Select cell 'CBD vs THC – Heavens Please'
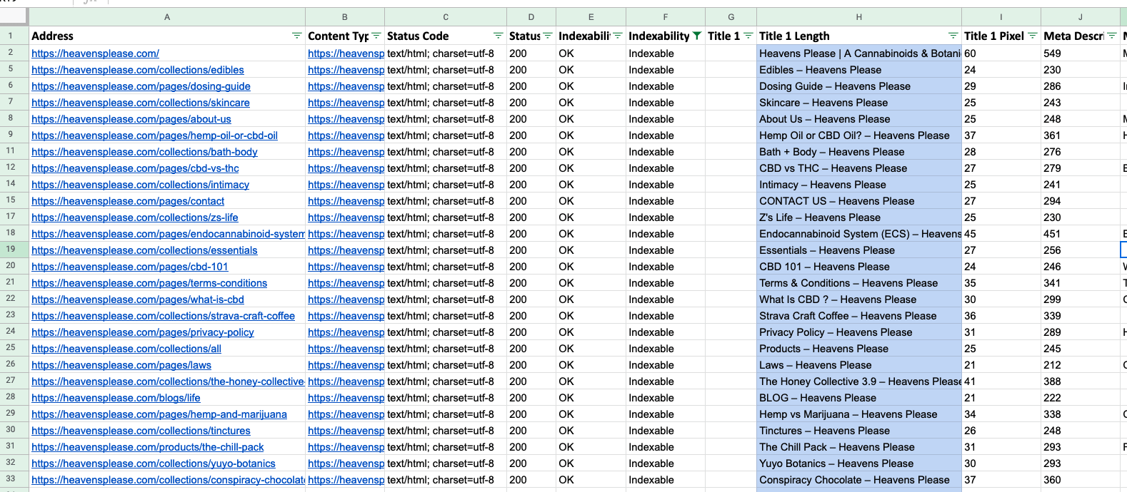This screenshot has width=1127, height=492. pos(859,168)
